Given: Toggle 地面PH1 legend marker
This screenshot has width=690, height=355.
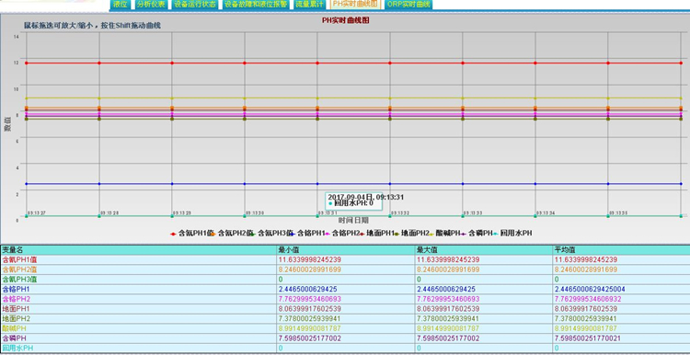Looking at the screenshot, I should 362,234.
